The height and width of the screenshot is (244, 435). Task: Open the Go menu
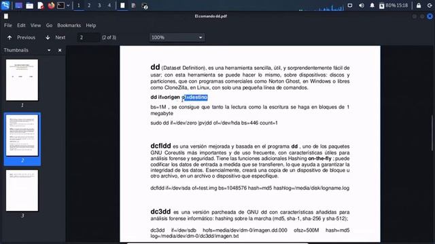coord(49,25)
